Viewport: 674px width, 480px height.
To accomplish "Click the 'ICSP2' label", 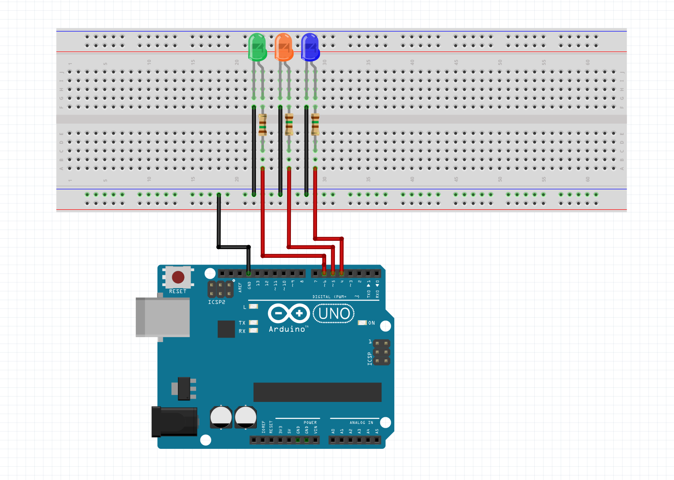I will (x=216, y=302).
